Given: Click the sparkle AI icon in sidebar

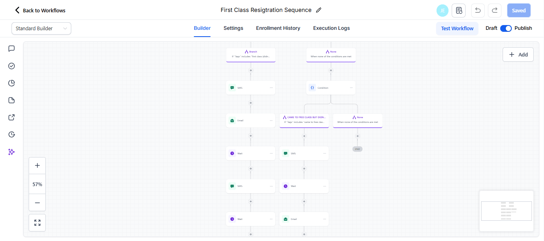Looking at the screenshot, I should pyautogui.click(x=12, y=152).
